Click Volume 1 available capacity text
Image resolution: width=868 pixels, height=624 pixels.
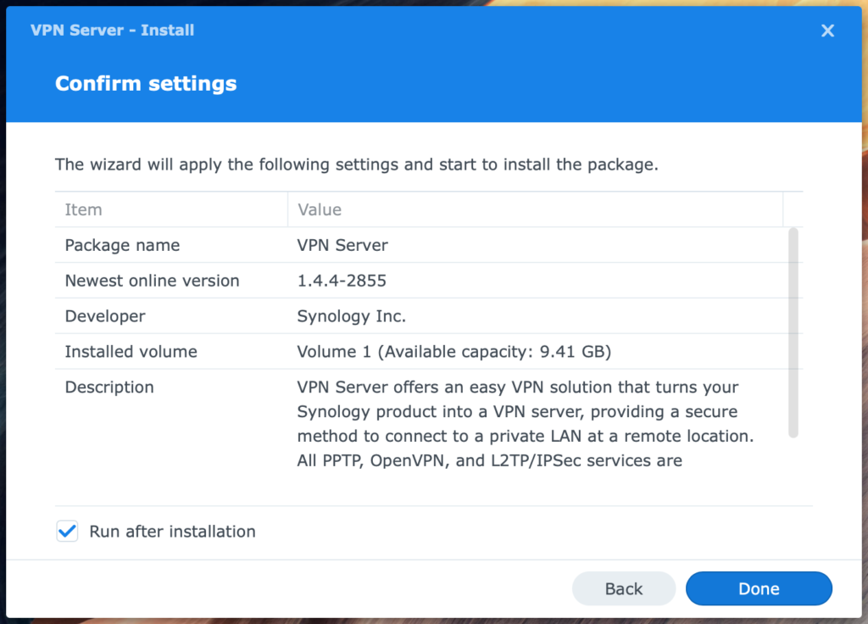[x=455, y=352]
